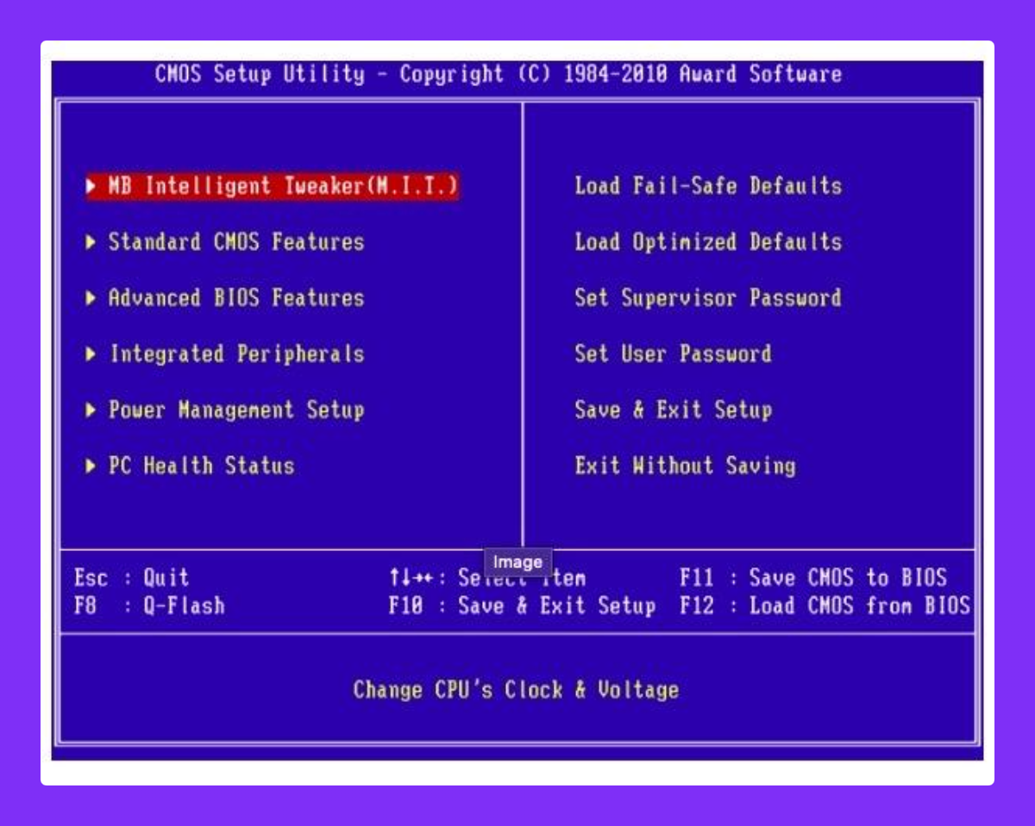Click arrow beside Power Management Setup

[92, 410]
